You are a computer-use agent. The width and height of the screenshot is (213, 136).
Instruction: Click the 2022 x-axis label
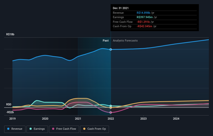tap(111, 119)
